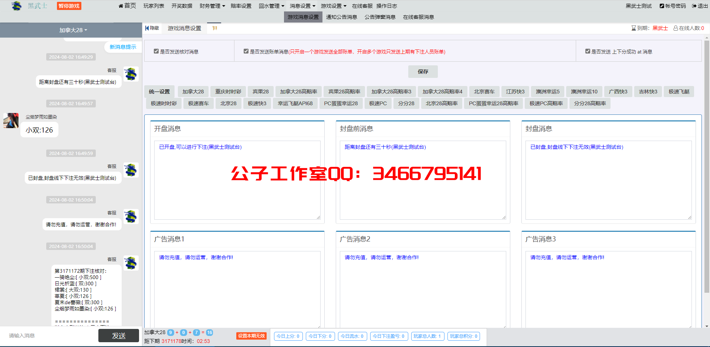
Task: Click the page vertical scrollbar
Action: [707, 166]
